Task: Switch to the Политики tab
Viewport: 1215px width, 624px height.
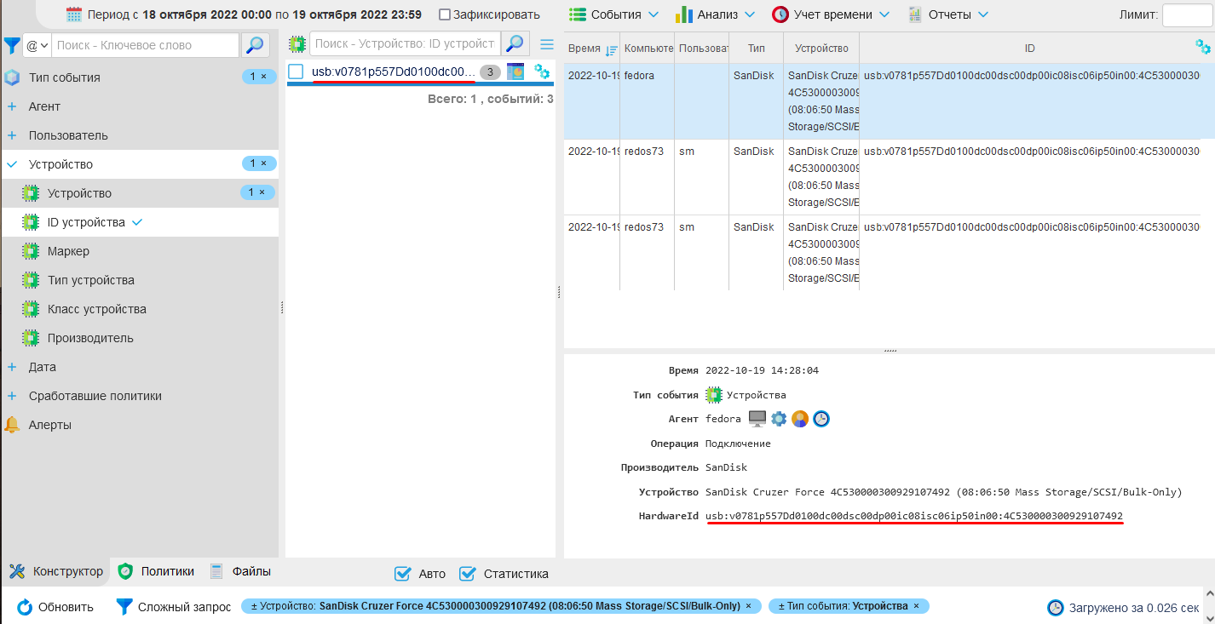Action: pos(157,571)
